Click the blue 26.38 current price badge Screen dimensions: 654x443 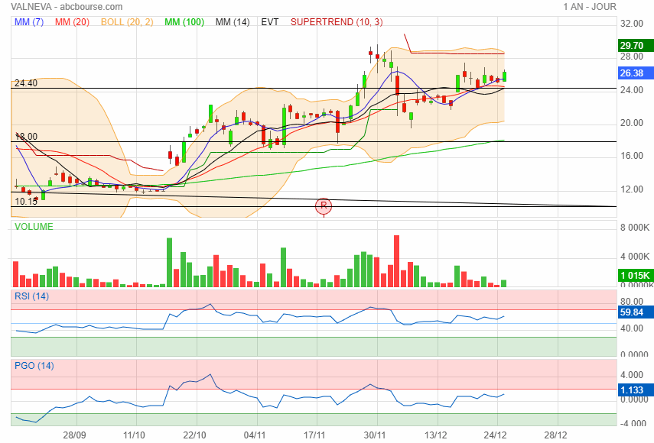pyautogui.click(x=636, y=73)
